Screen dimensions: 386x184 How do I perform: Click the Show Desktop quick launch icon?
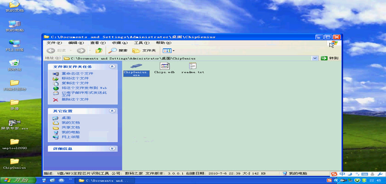[x=44, y=181]
